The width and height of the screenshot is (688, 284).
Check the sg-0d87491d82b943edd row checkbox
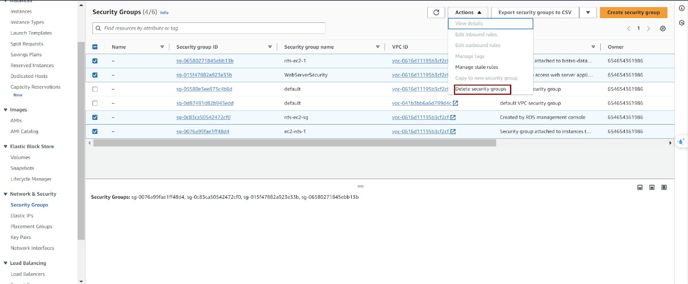click(x=95, y=103)
